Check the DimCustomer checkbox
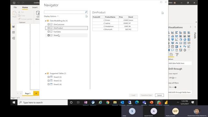 [48, 24]
